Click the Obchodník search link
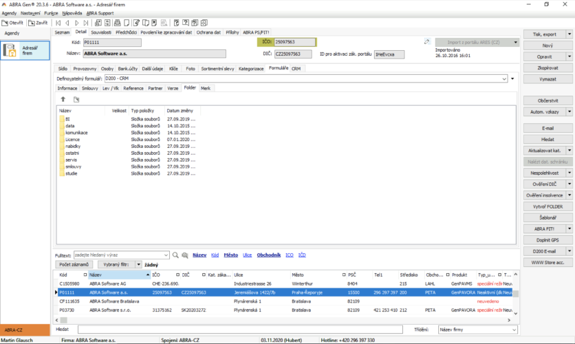This screenshot has width=575, height=344. click(268, 255)
